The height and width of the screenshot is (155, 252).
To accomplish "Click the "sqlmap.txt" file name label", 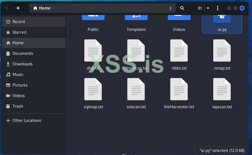I will [x=93, y=107].
